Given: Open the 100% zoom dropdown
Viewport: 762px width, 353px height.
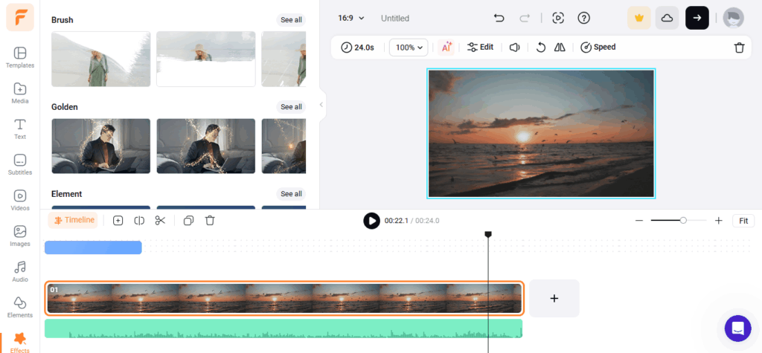Looking at the screenshot, I should click(x=409, y=48).
